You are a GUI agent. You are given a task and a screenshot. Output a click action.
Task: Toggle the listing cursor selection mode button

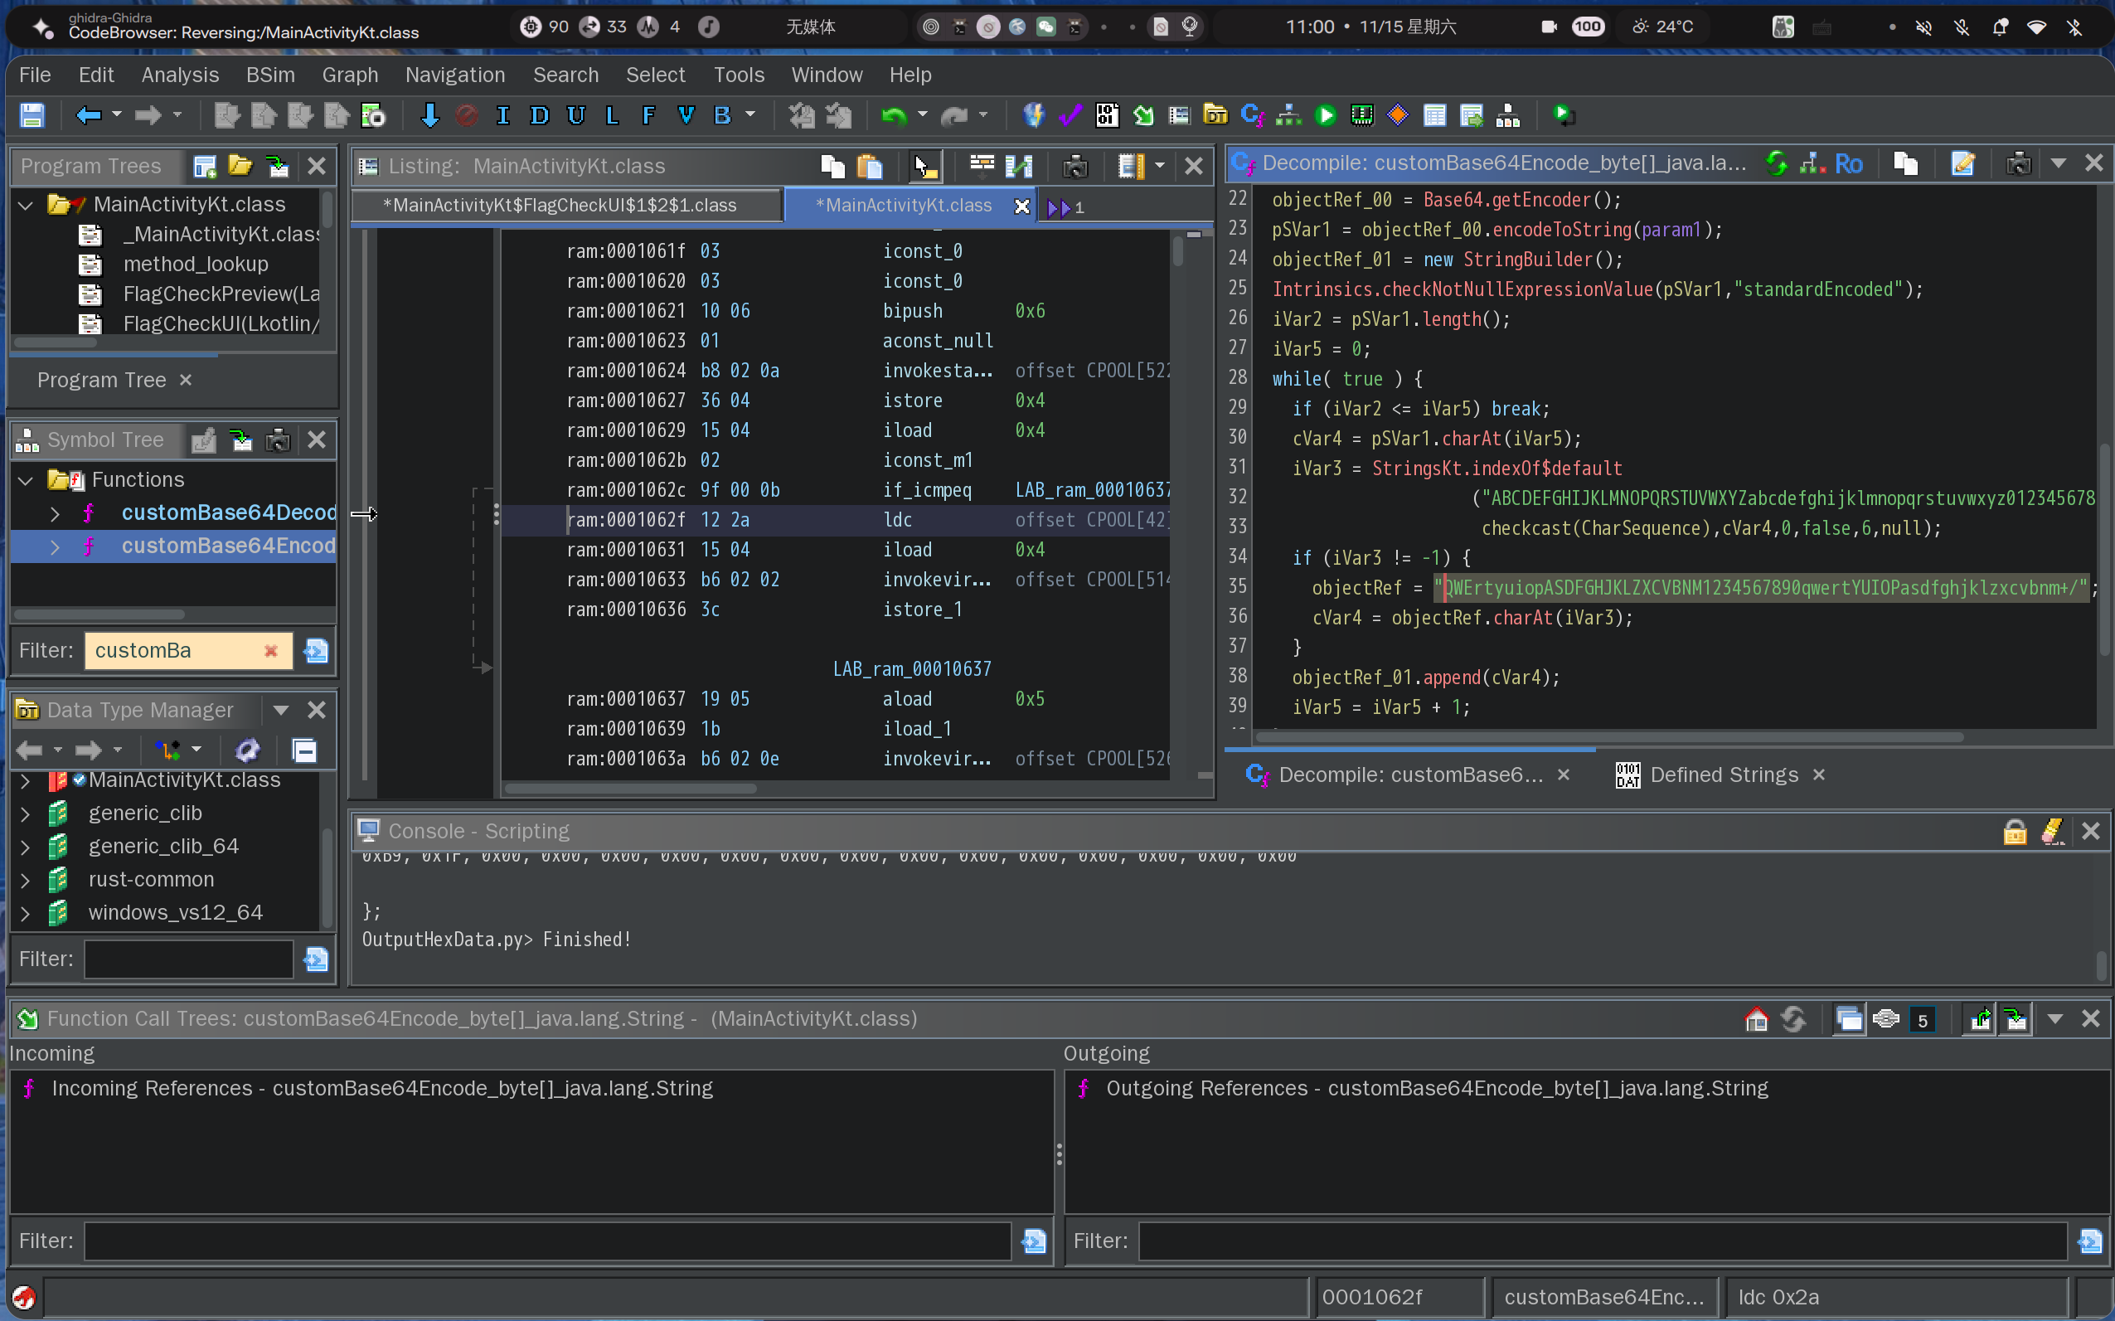[924, 166]
